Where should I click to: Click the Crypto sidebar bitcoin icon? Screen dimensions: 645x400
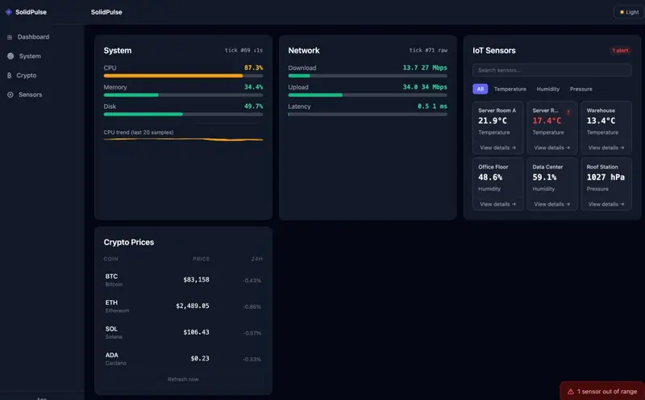click(x=9, y=75)
